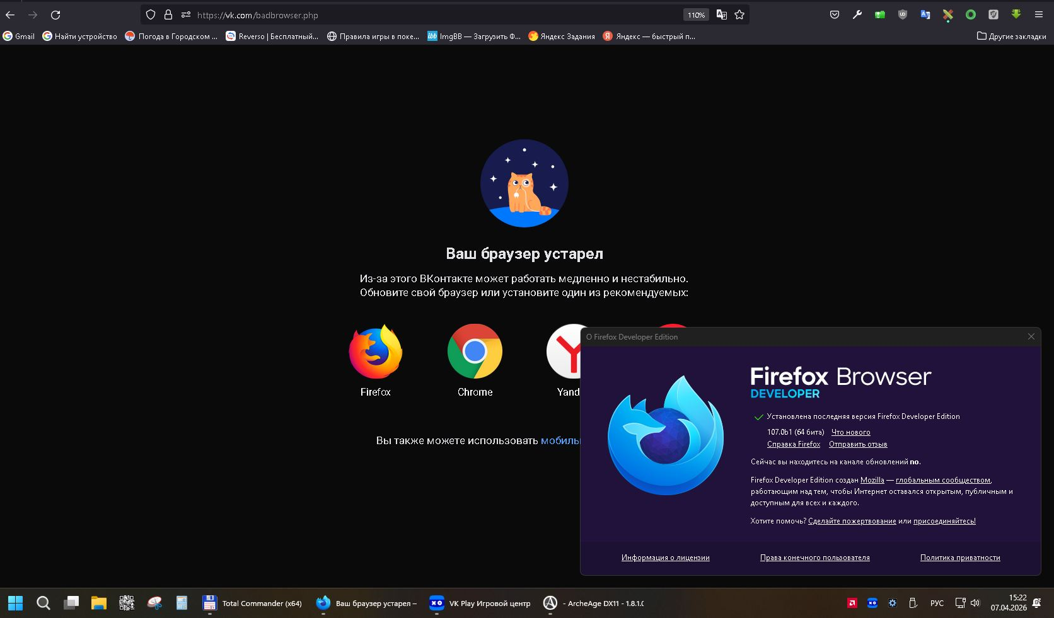This screenshot has height=618, width=1054.
Task: Reset the 110% zoom level badge
Action: point(696,14)
